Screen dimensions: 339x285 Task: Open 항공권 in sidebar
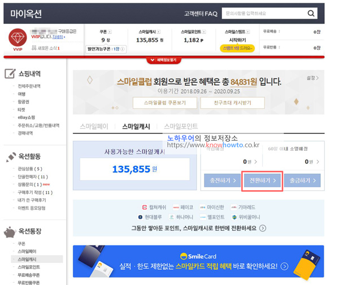pyautogui.click(x=23, y=102)
